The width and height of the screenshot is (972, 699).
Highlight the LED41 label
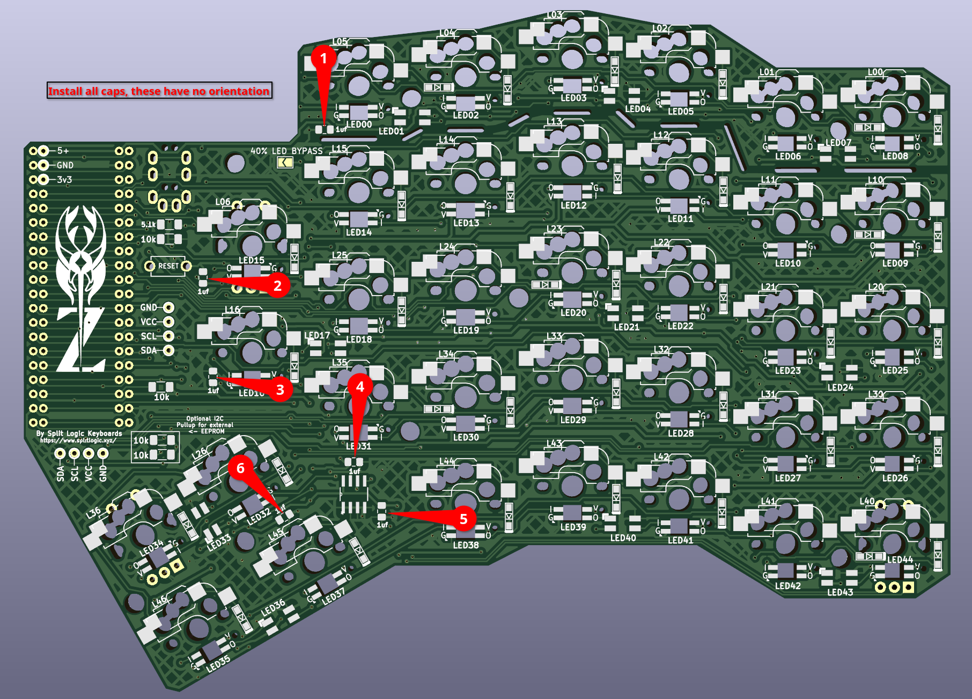click(681, 540)
